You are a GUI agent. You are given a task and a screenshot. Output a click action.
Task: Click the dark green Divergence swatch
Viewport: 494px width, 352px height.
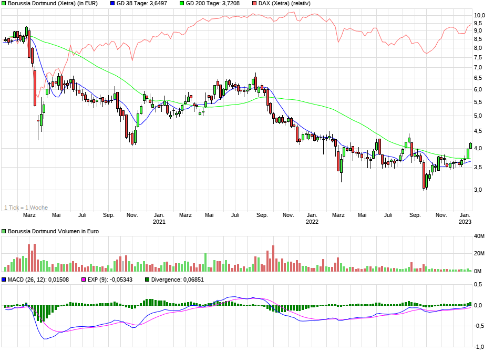point(147,279)
